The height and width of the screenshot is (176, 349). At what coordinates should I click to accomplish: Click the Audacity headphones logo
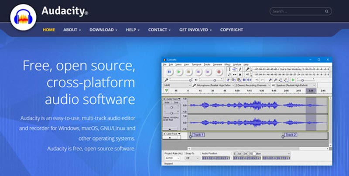23,17
